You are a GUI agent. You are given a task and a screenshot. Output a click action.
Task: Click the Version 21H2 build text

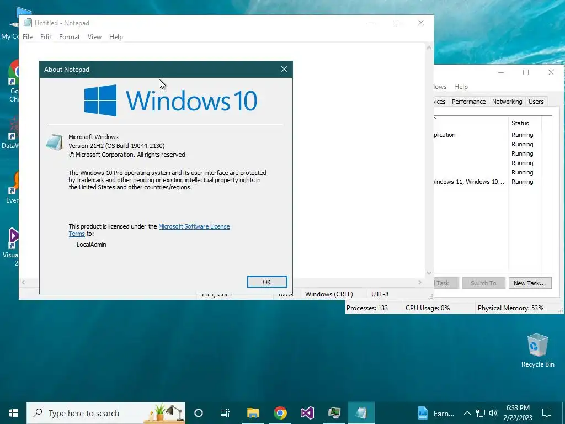116,146
